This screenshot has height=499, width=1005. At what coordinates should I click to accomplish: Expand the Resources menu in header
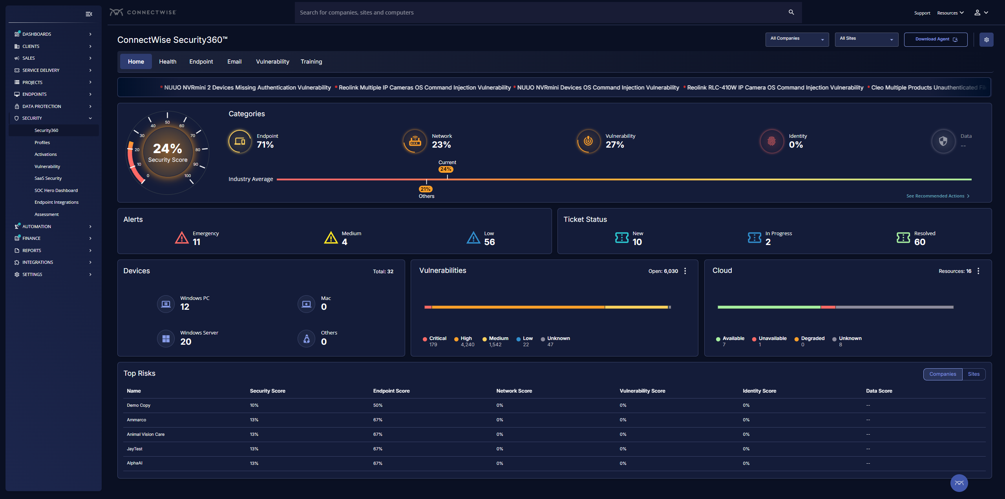pyautogui.click(x=950, y=13)
